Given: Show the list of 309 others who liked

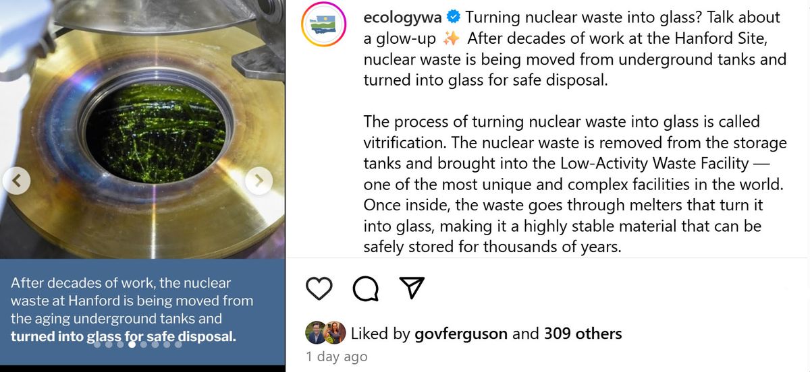Looking at the screenshot, I should 583,333.
